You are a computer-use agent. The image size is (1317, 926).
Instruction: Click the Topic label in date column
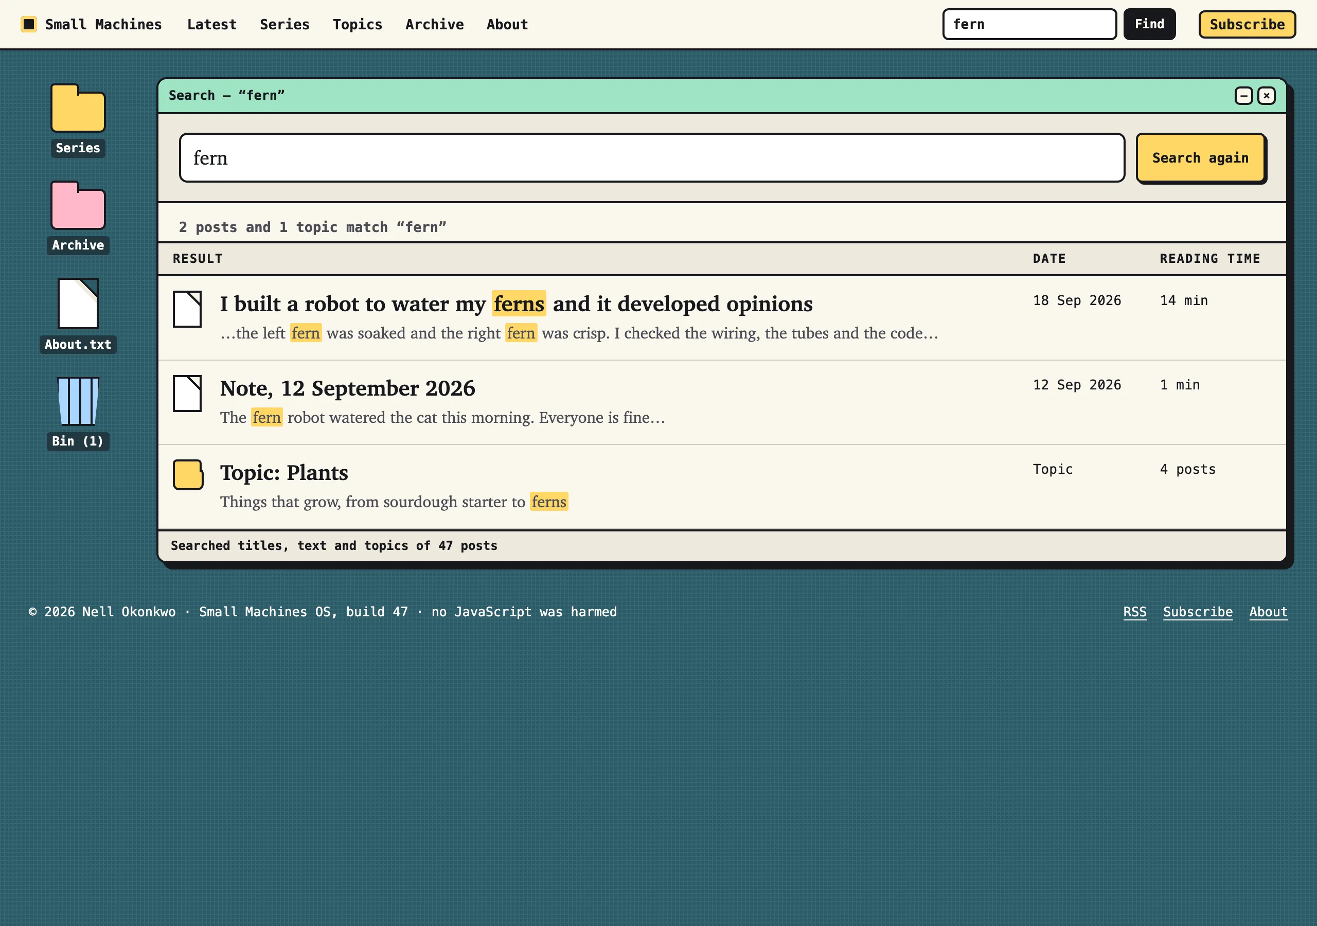[1053, 469]
